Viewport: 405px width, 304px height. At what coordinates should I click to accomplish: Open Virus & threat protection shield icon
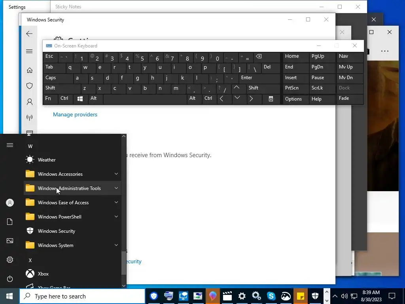pos(29,86)
